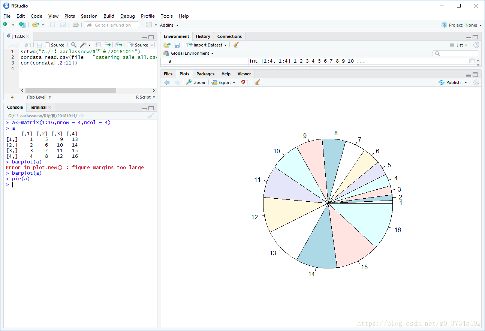The height and width of the screenshot is (331, 485).
Task: Click the code tools magic wand icon
Action: (x=83, y=45)
